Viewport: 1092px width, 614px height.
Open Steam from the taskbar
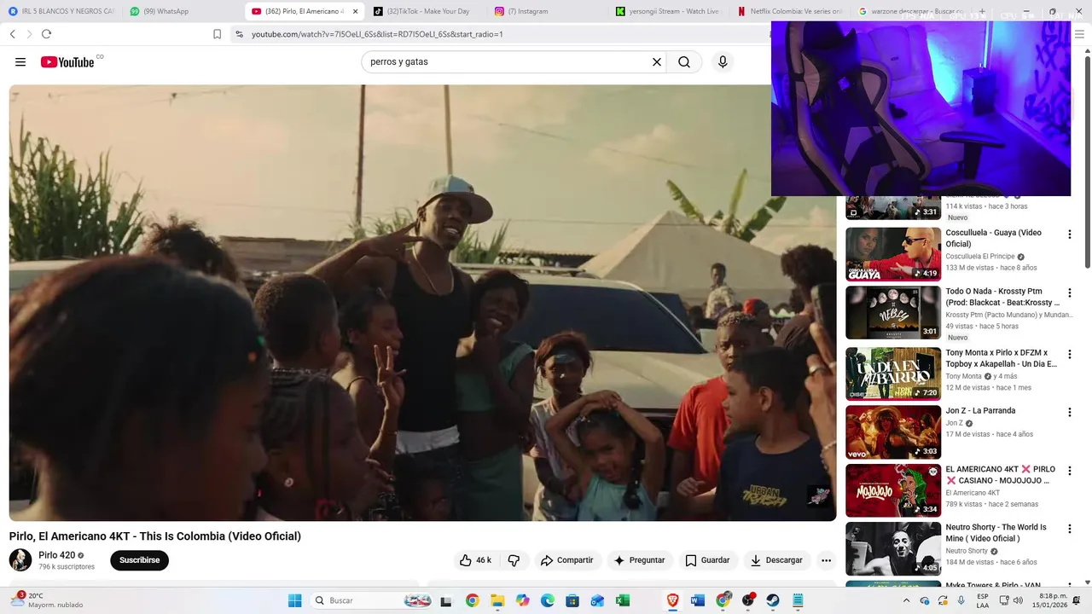[x=773, y=600]
